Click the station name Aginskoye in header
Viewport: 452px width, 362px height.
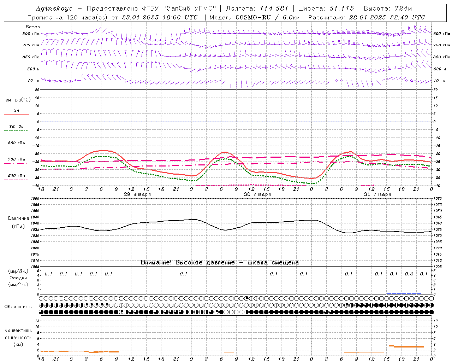coord(54,8)
